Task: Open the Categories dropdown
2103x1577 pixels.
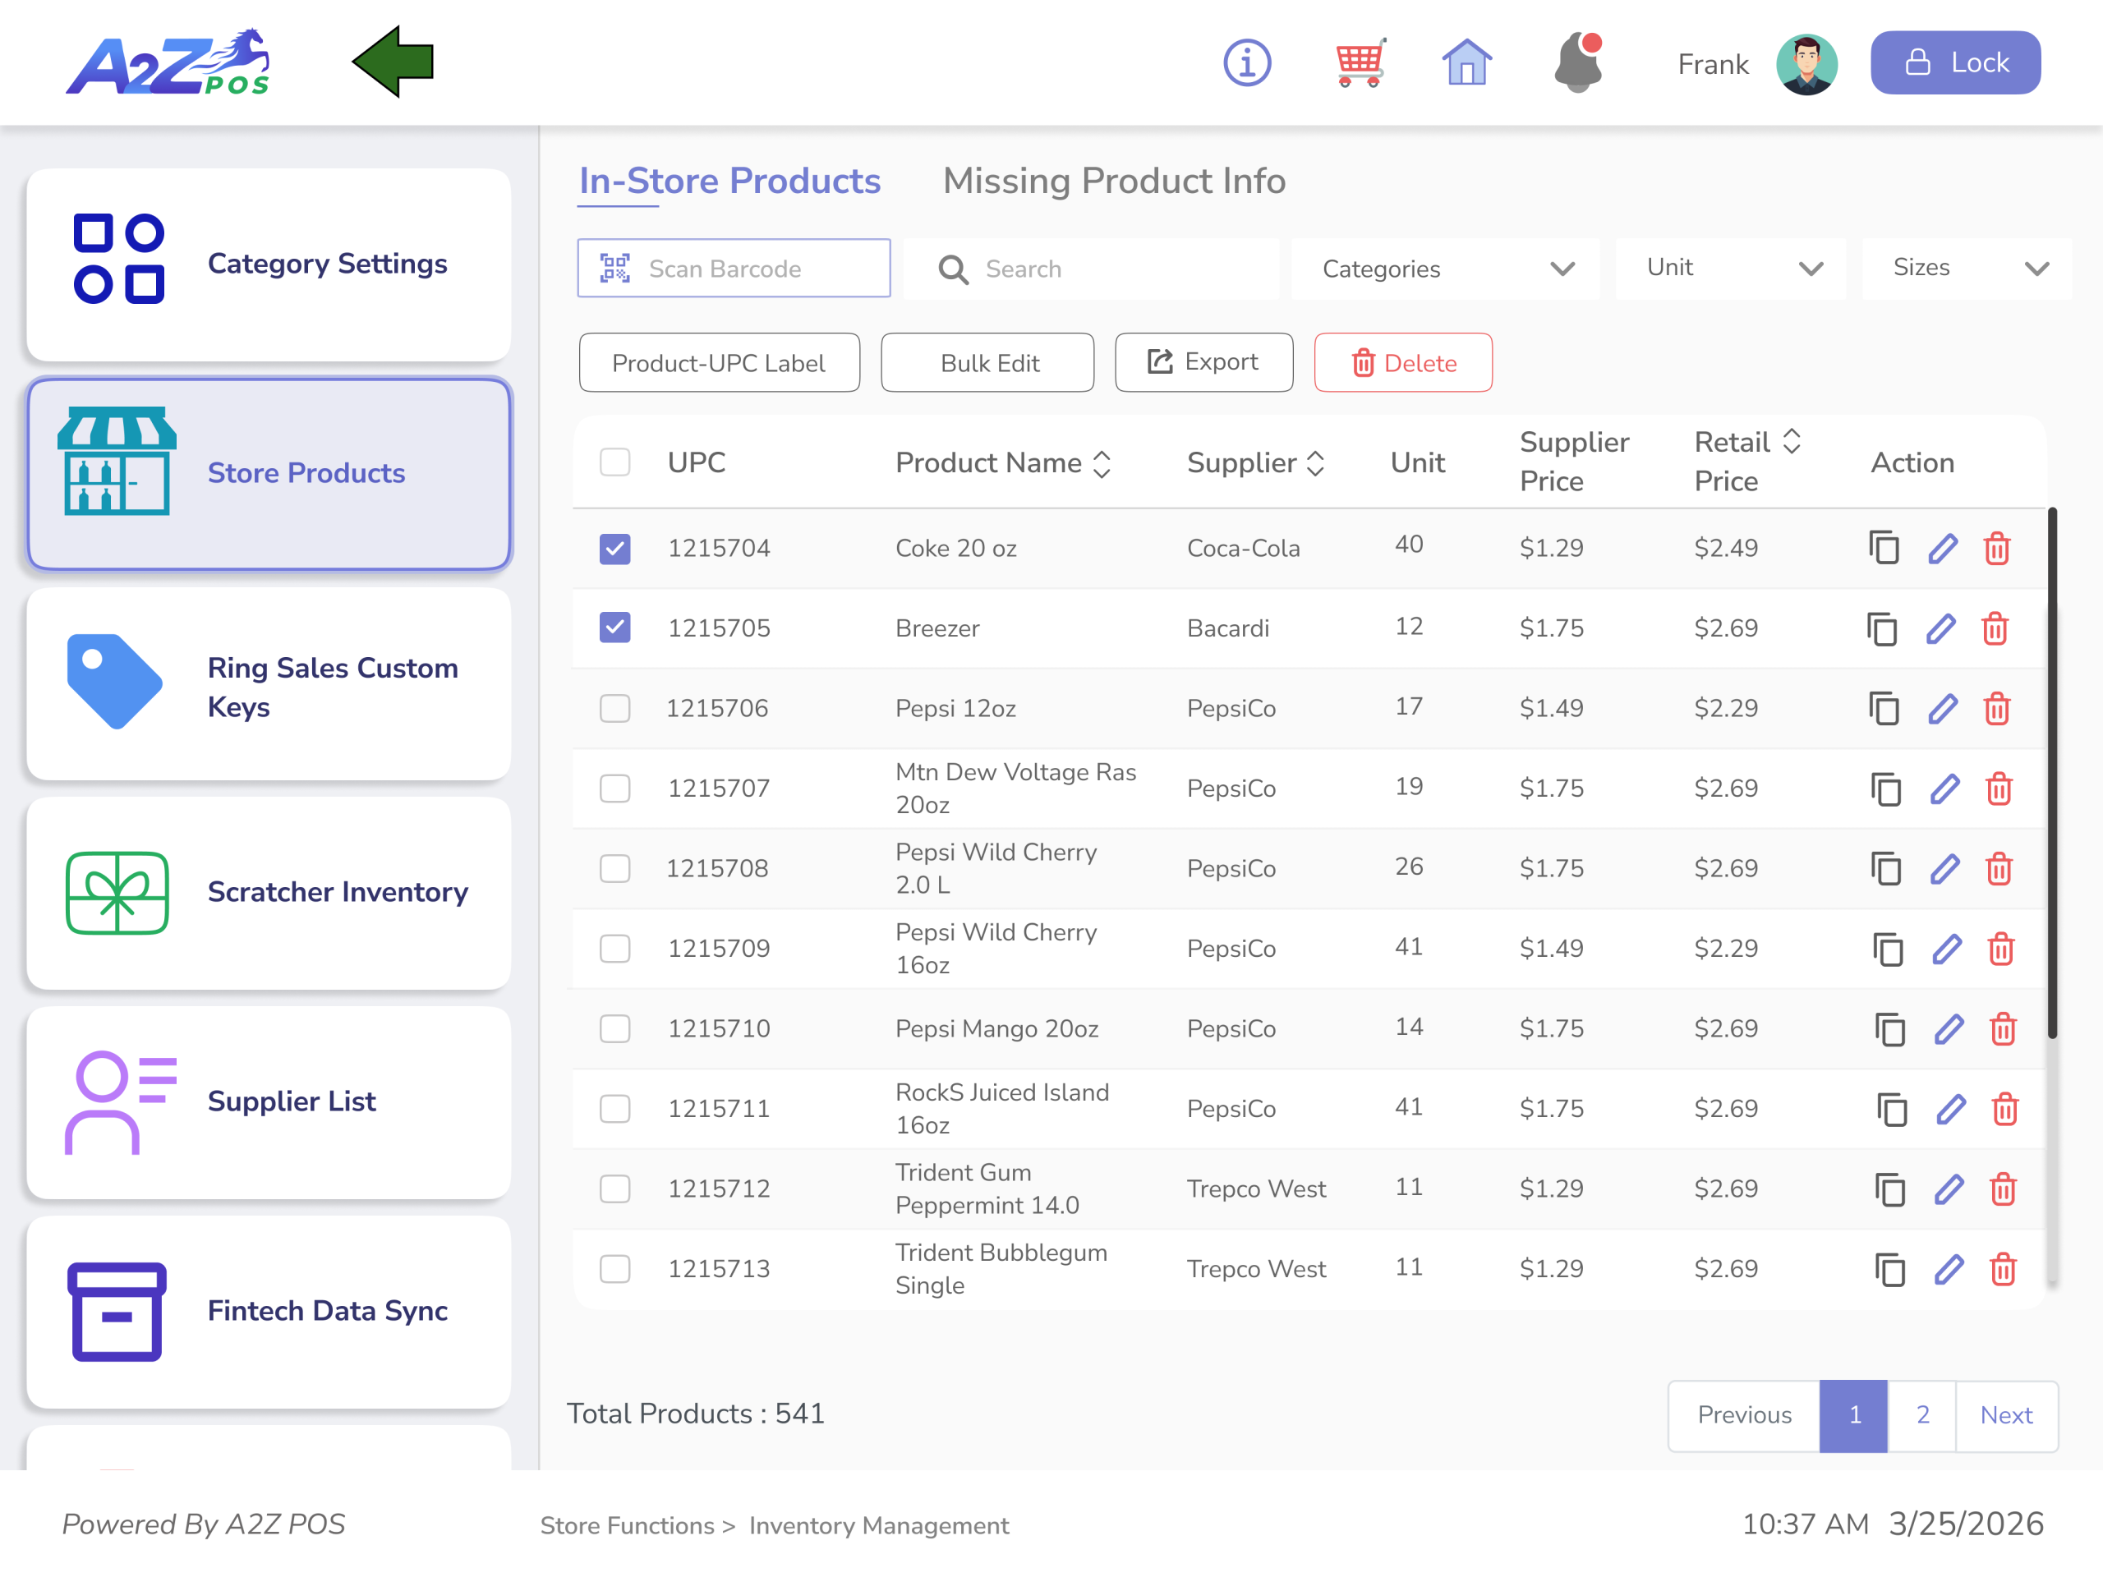Action: 1446,269
